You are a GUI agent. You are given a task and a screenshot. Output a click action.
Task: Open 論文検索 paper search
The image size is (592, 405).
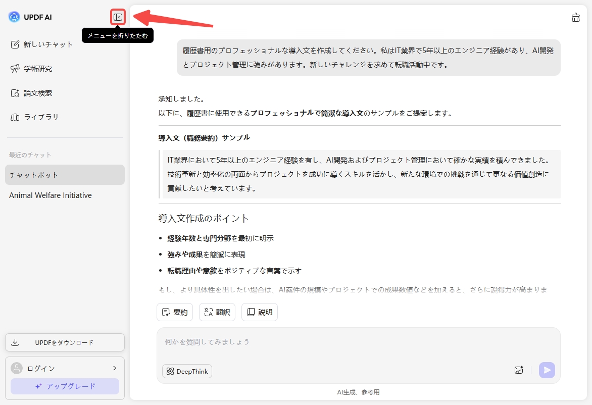[31, 93]
